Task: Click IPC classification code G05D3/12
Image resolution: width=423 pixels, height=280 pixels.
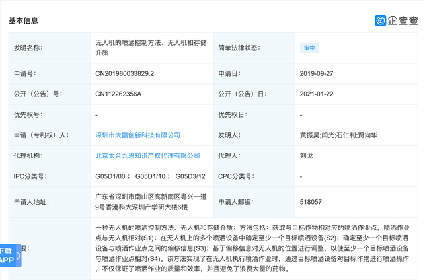Action: pyautogui.click(x=190, y=176)
